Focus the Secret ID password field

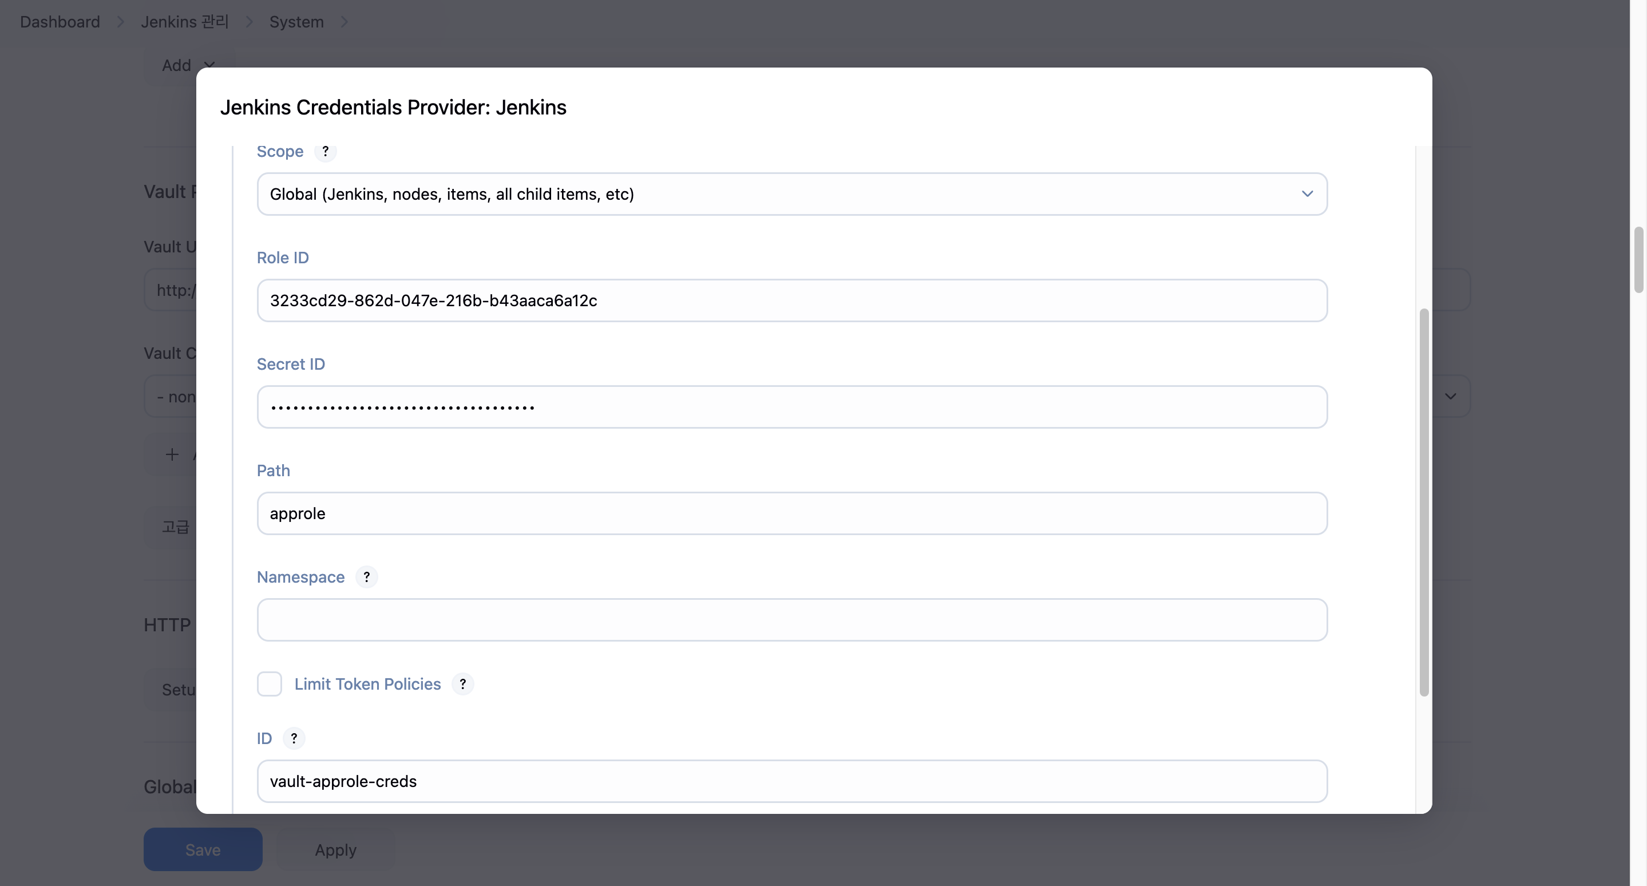pyautogui.click(x=791, y=406)
